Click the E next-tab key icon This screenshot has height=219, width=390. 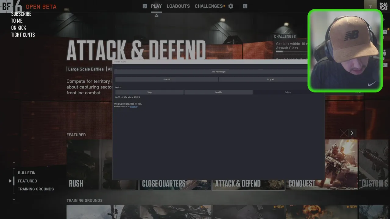pyautogui.click(x=245, y=6)
